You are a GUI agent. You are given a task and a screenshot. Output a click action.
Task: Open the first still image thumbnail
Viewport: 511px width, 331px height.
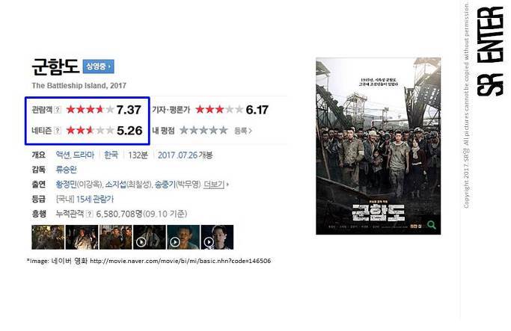pyautogui.click(x=48, y=238)
